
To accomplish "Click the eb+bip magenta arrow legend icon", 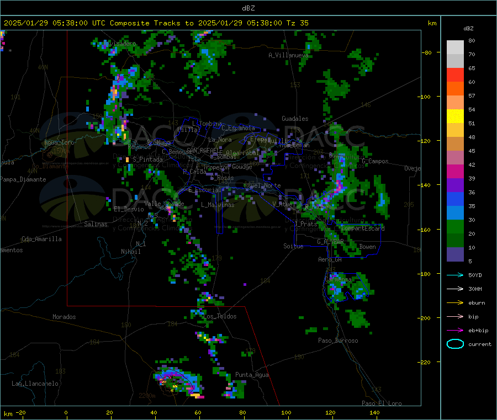I will (x=455, y=331).
